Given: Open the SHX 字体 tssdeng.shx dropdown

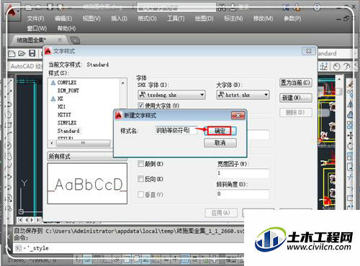Looking at the screenshot, I should point(171,95).
